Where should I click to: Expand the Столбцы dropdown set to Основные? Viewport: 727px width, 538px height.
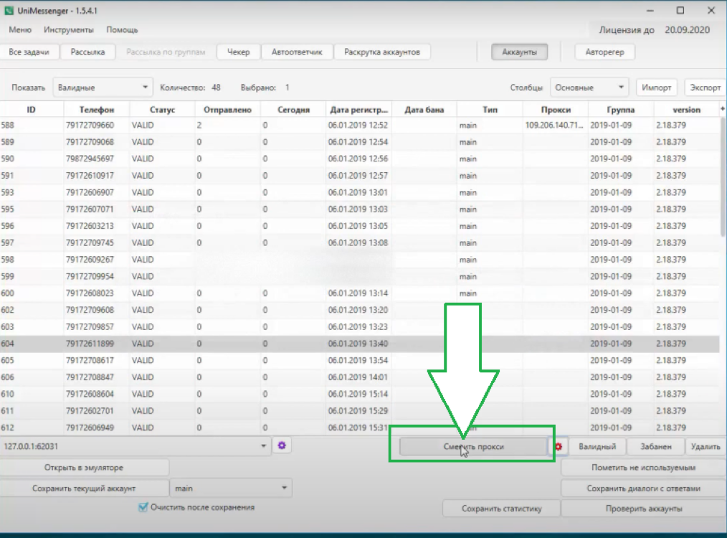[589, 88]
